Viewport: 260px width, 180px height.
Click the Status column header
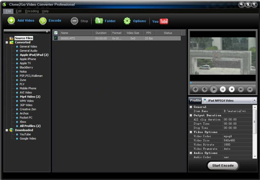click(x=168, y=33)
